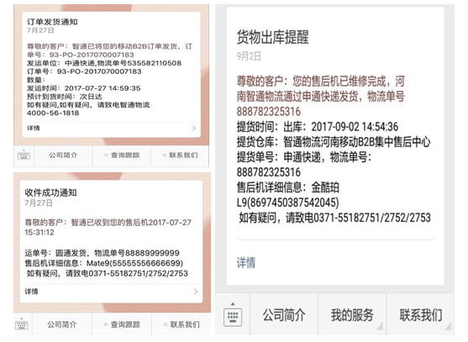The image size is (468, 342).
Task: Open 详情 in 收件成功通知 card
Action: coord(31,292)
